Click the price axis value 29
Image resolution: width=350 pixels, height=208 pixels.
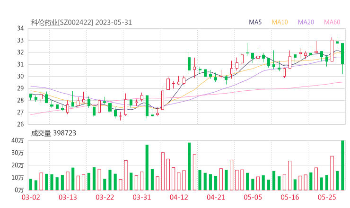(20, 88)
